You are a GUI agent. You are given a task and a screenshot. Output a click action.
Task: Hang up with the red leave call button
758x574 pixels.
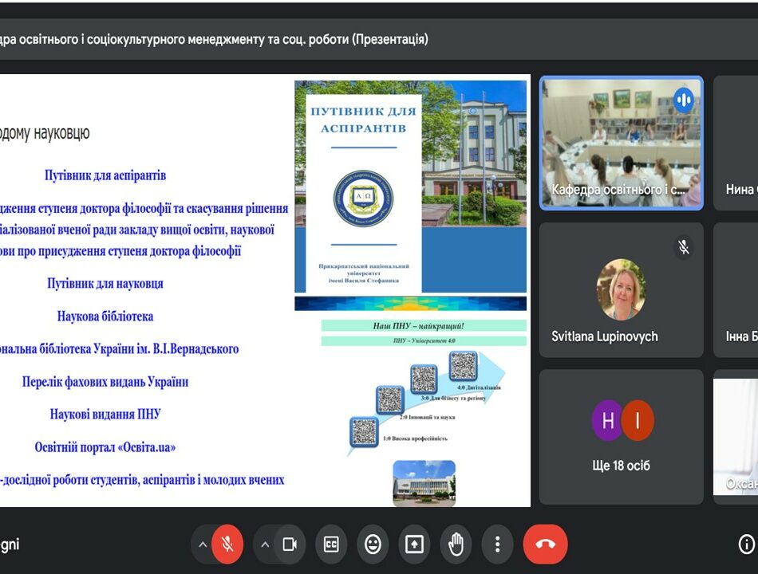[x=545, y=545]
